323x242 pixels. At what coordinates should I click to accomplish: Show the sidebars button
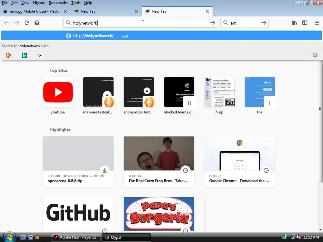click(305, 23)
